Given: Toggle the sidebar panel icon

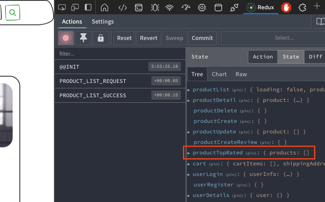Looking at the screenshot, I should (88, 8).
